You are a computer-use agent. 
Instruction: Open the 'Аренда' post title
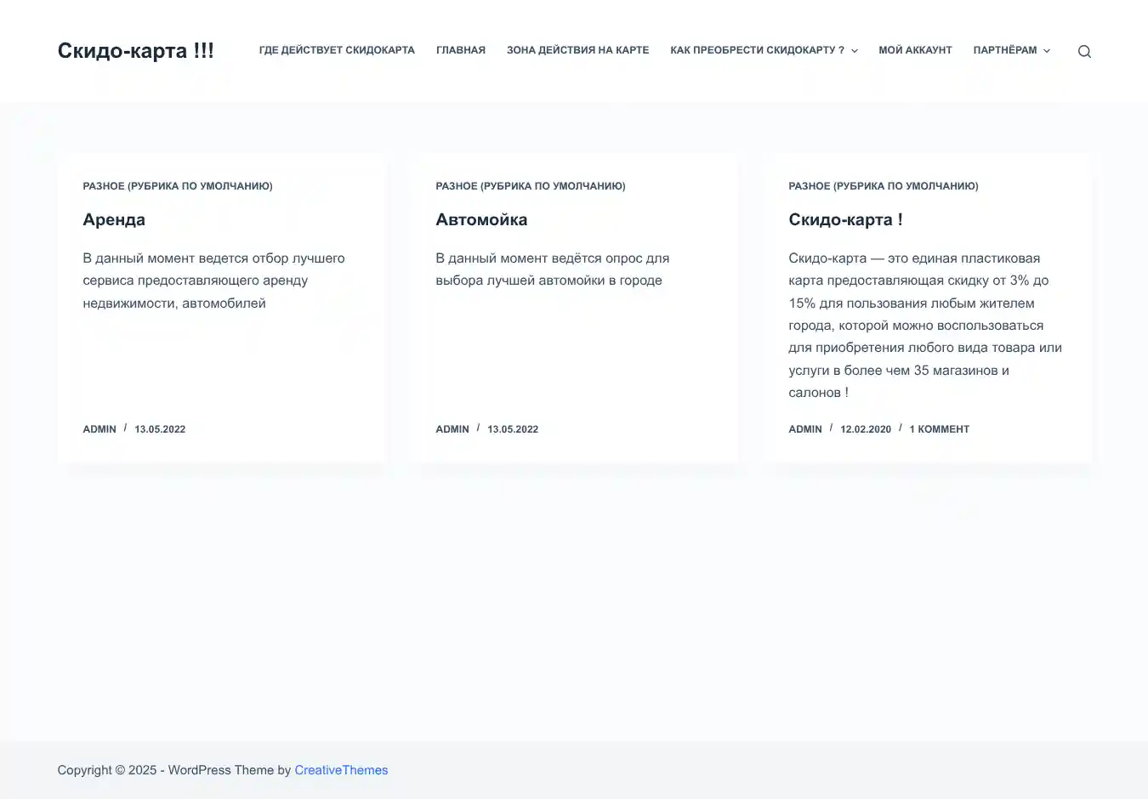114,219
